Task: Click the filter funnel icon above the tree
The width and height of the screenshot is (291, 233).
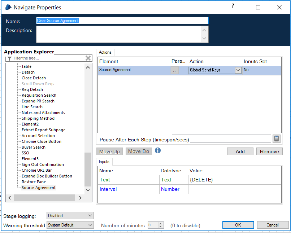Action: click(9, 58)
